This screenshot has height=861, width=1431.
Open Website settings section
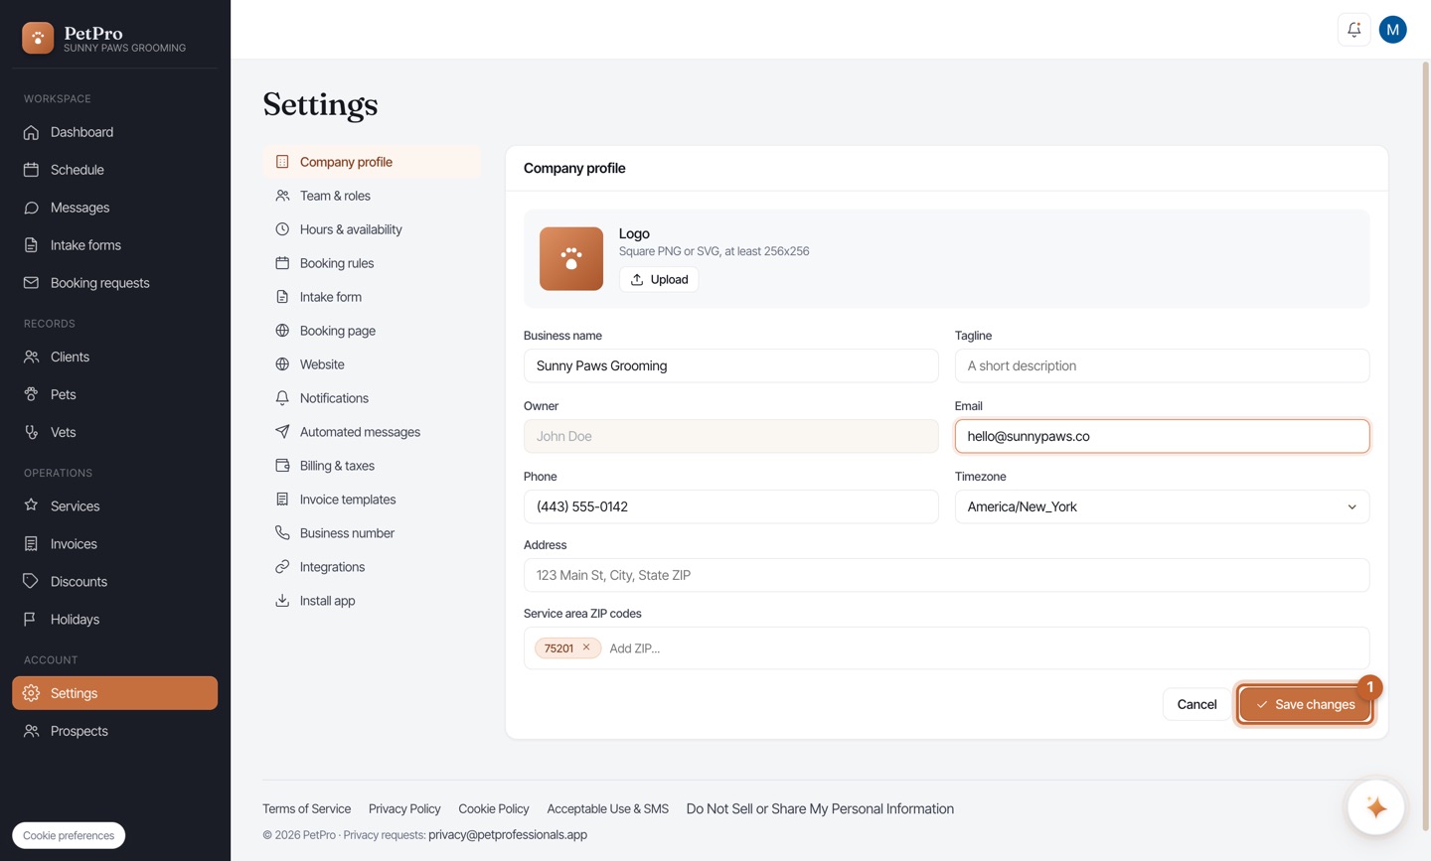pyautogui.click(x=372, y=364)
